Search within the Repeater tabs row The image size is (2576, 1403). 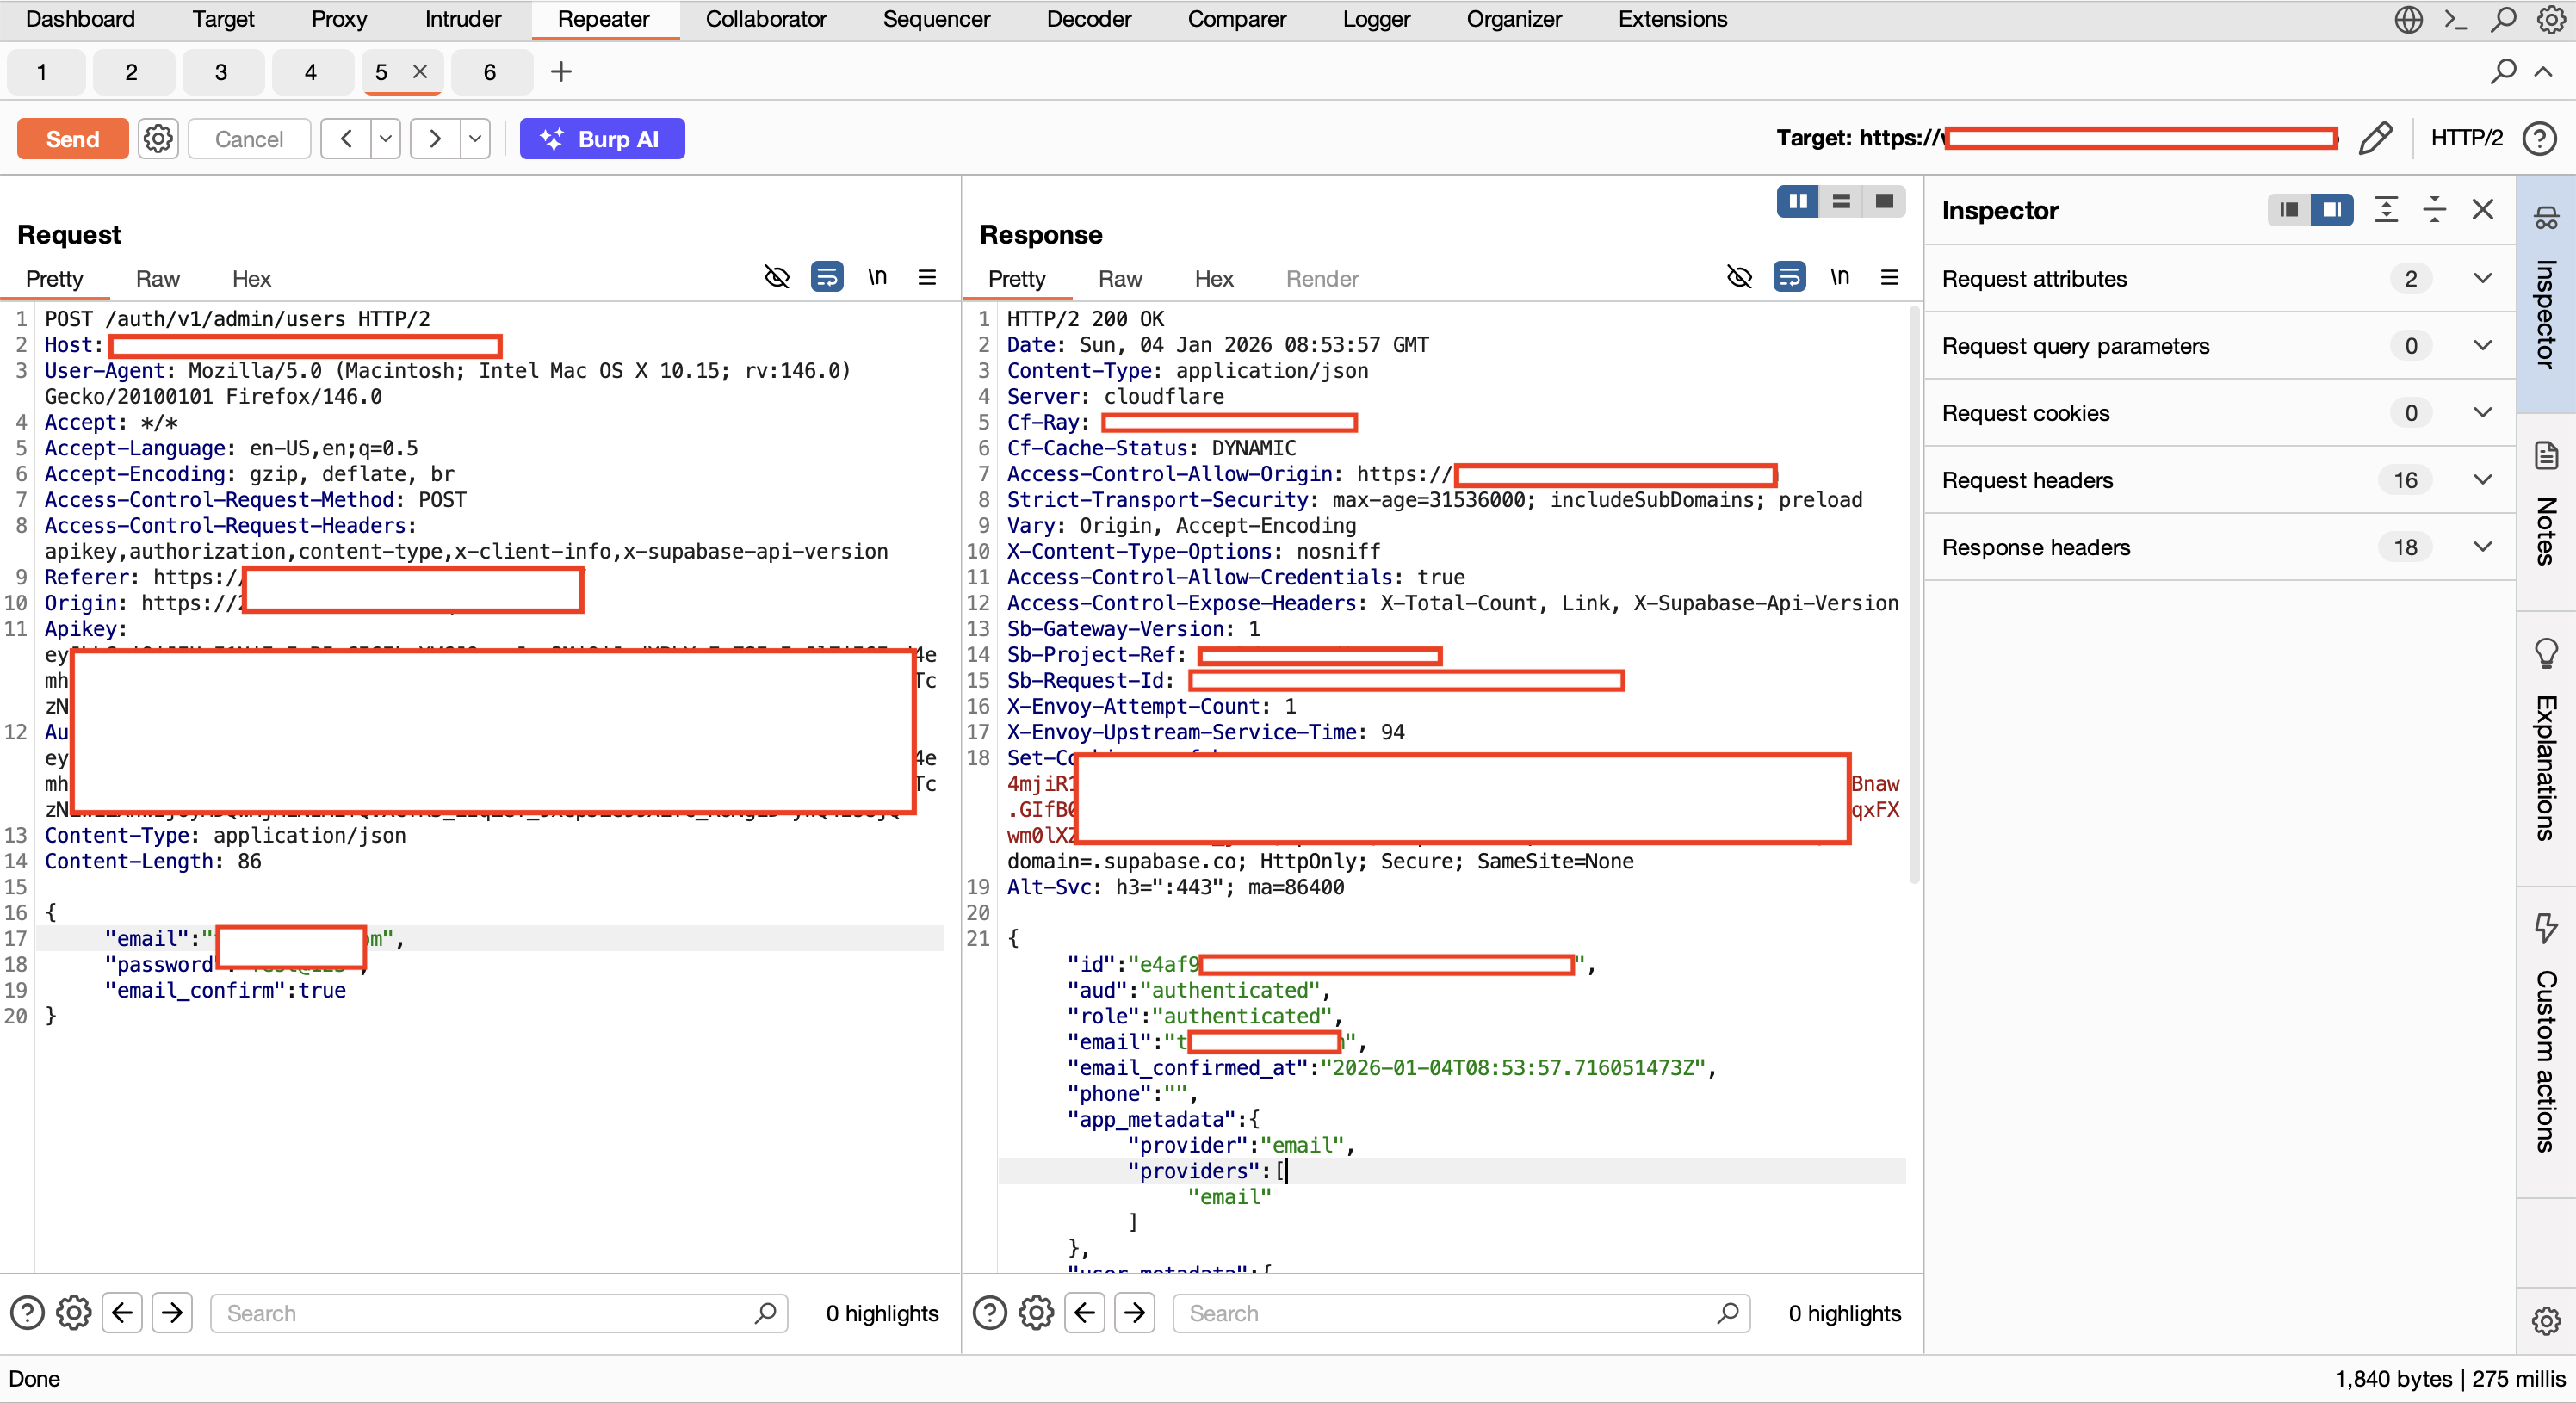point(2503,72)
